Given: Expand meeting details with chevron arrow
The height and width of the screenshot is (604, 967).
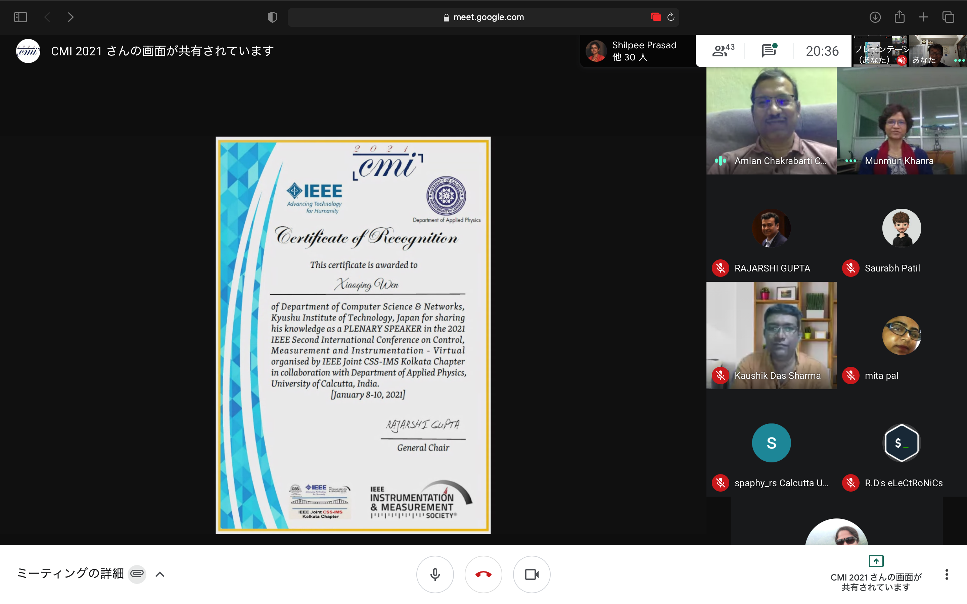Looking at the screenshot, I should click(x=160, y=574).
